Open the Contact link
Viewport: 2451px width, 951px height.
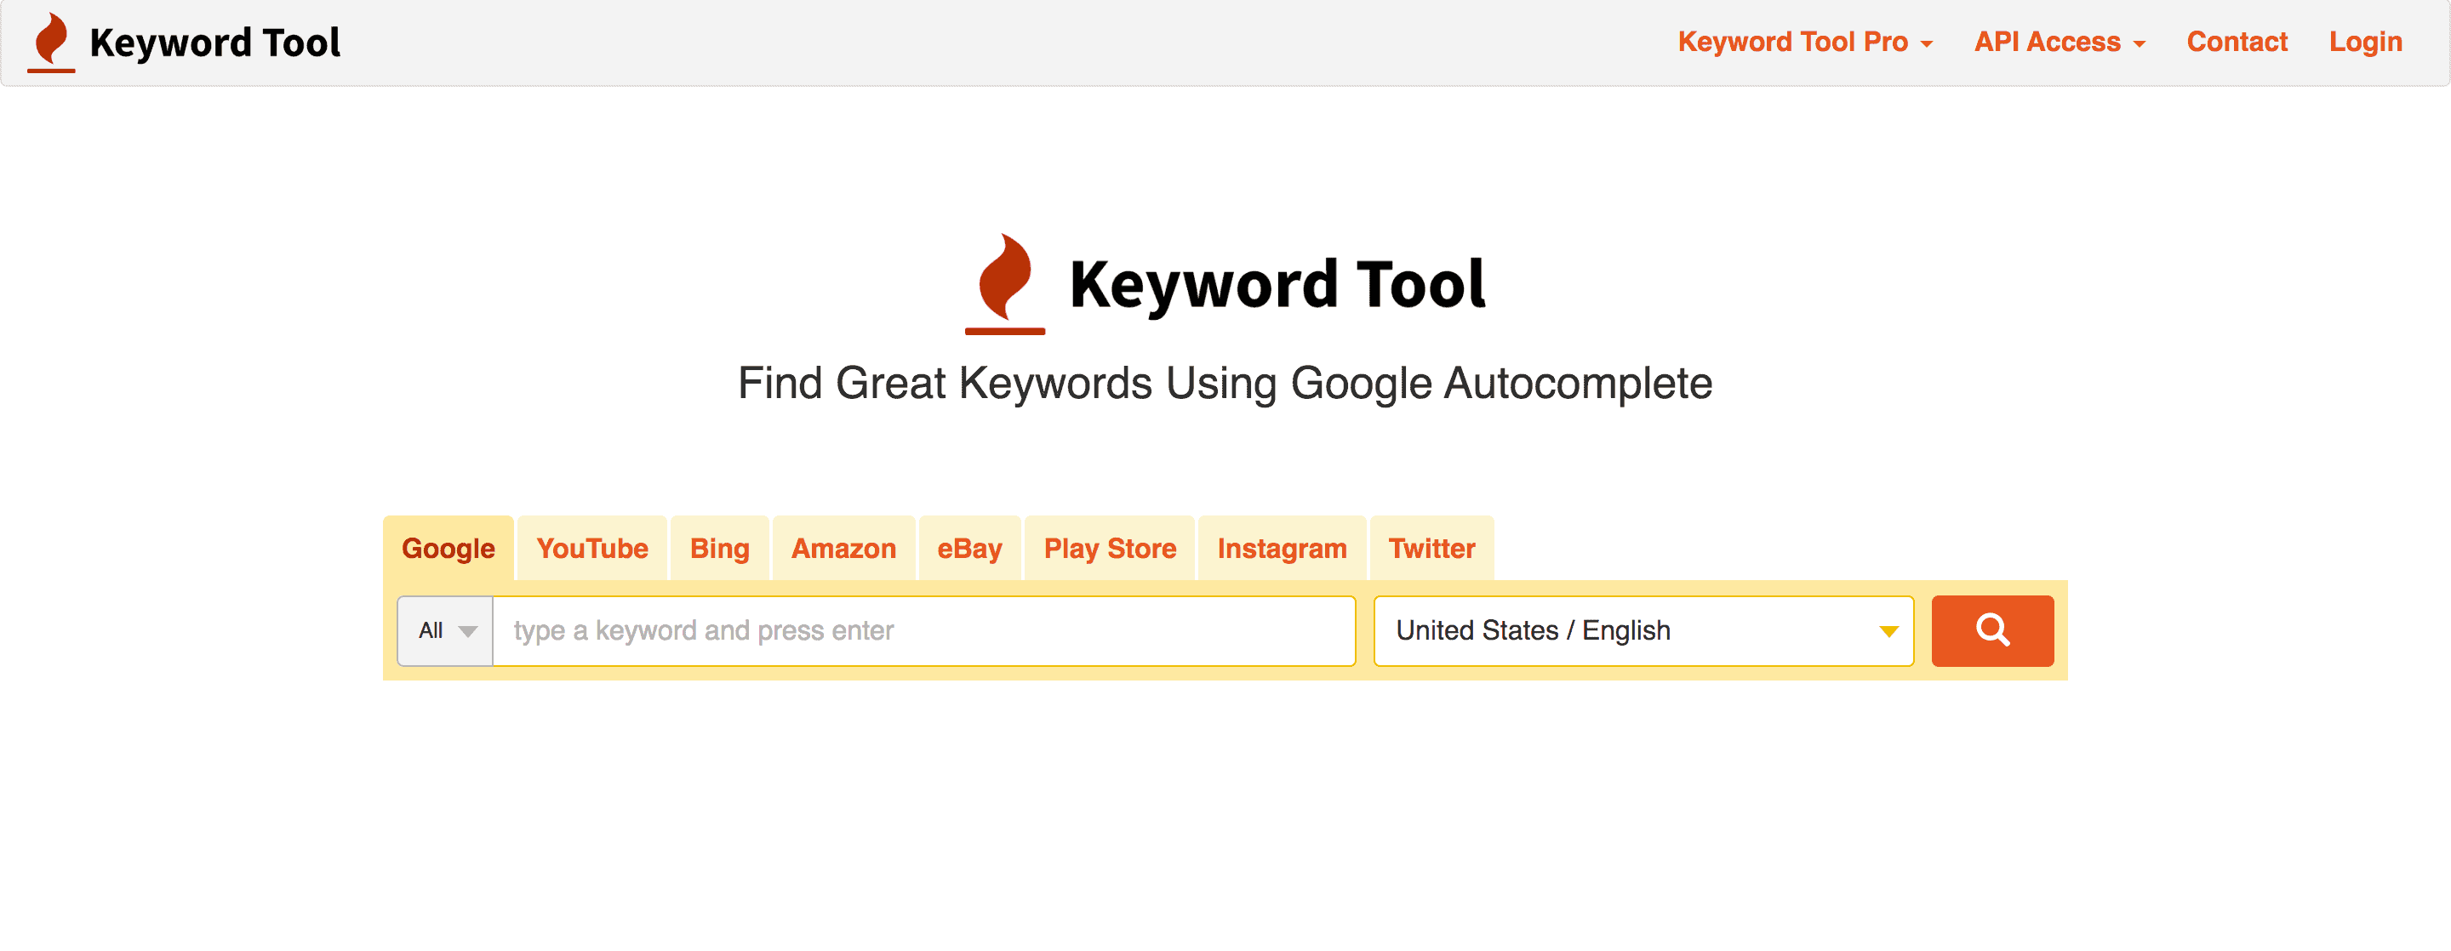click(2236, 42)
